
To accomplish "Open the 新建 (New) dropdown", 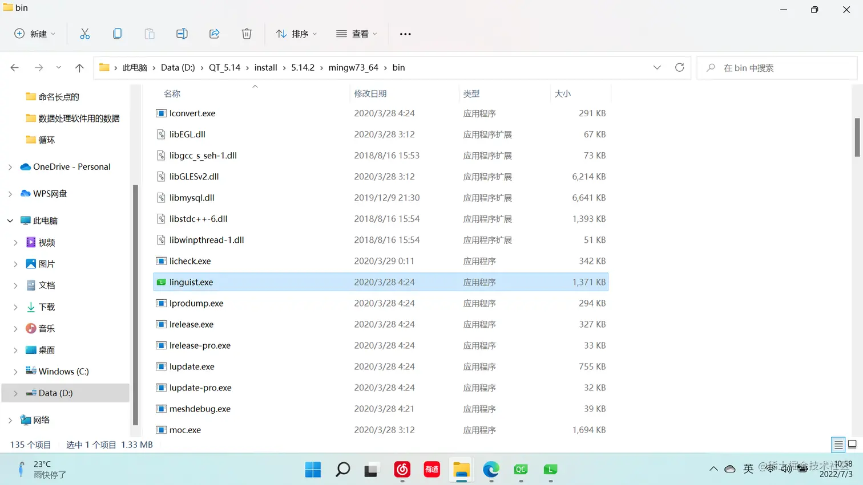I will (35, 34).
